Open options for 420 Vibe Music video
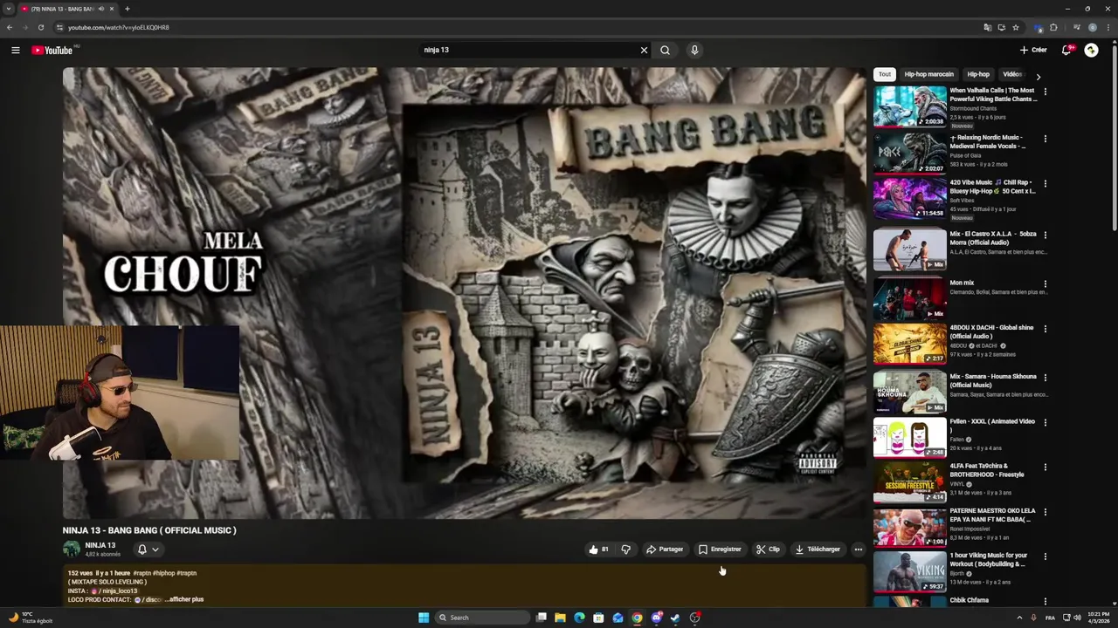Image resolution: width=1118 pixels, height=628 pixels. (x=1045, y=183)
